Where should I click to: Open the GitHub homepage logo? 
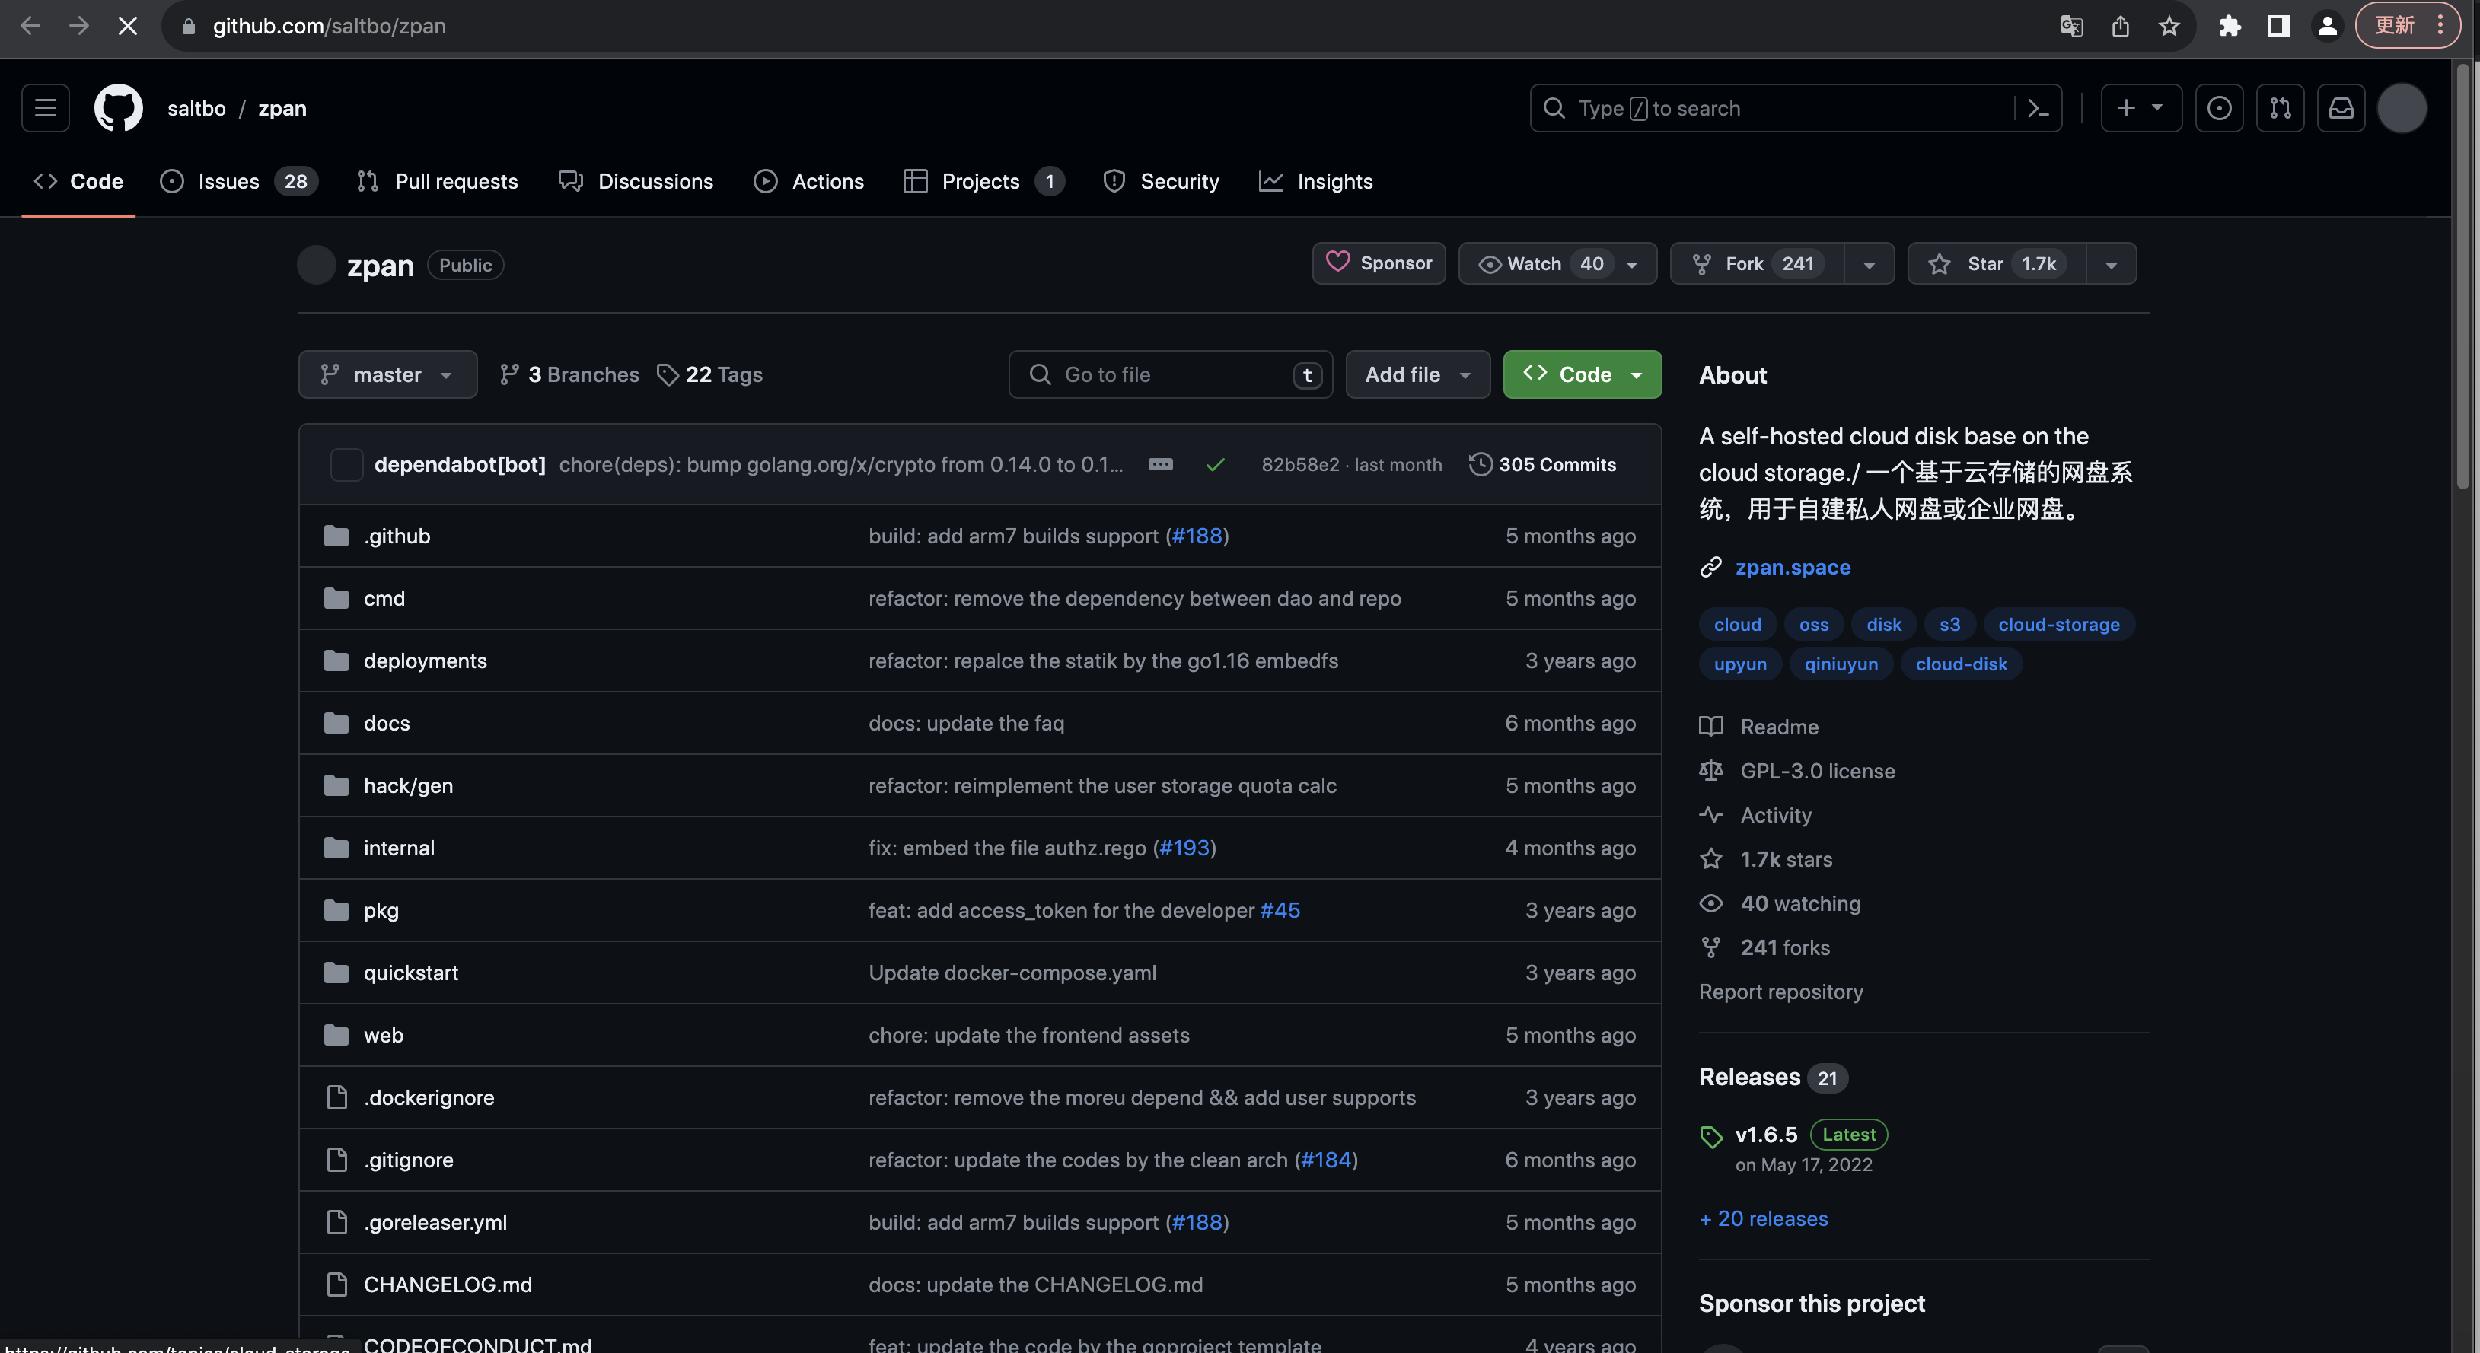tap(117, 108)
